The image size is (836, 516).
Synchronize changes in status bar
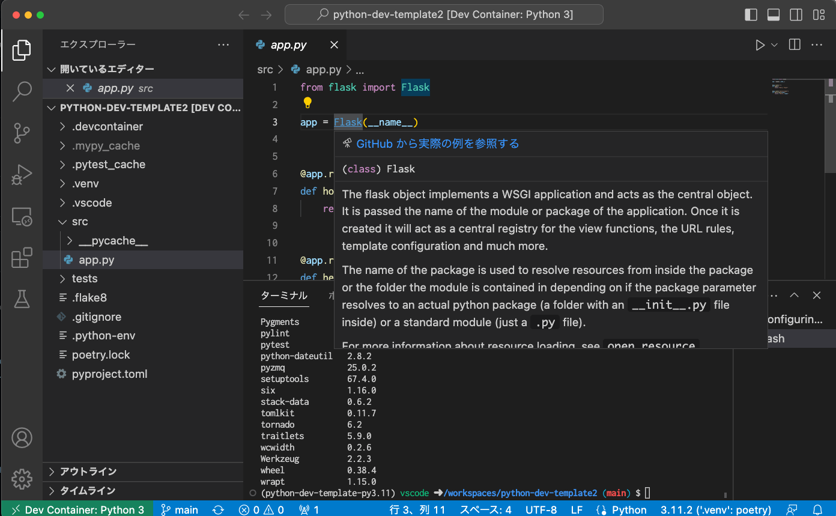(x=219, y=509)
